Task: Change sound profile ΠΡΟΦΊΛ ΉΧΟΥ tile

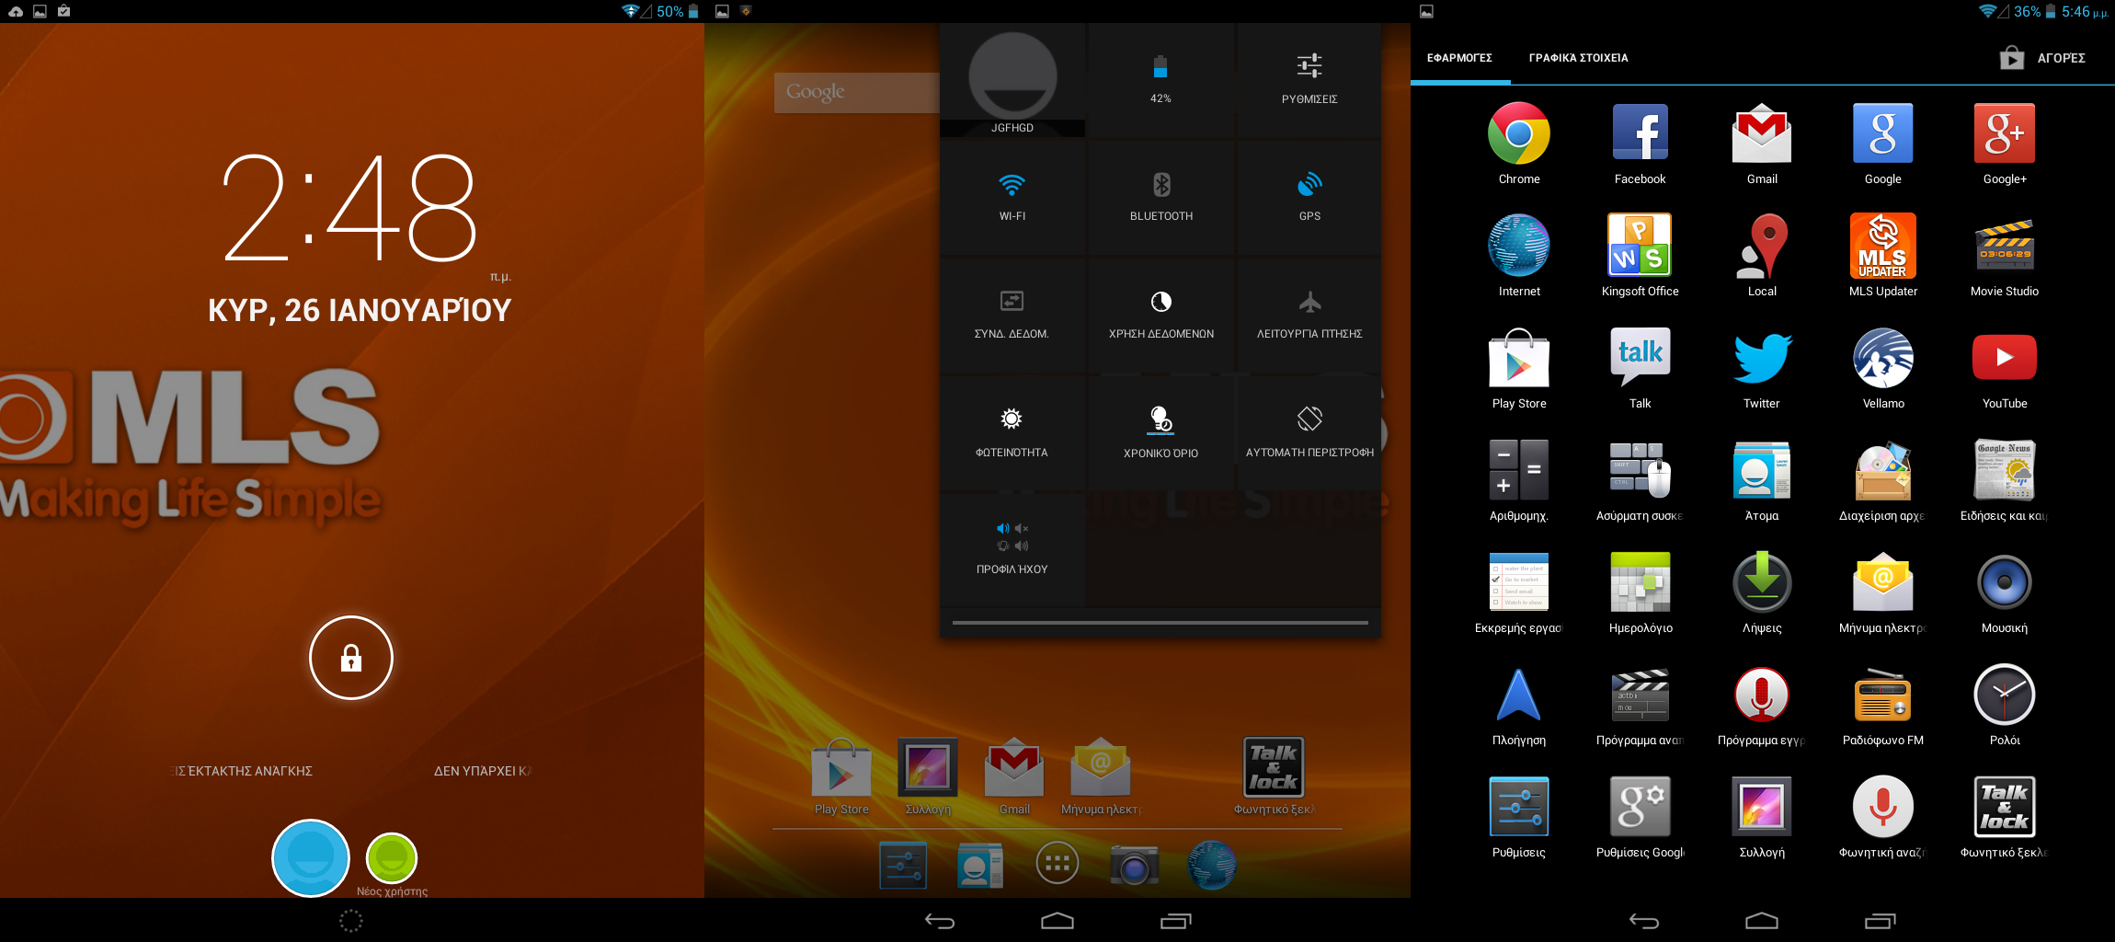Action: point(1012,550)
